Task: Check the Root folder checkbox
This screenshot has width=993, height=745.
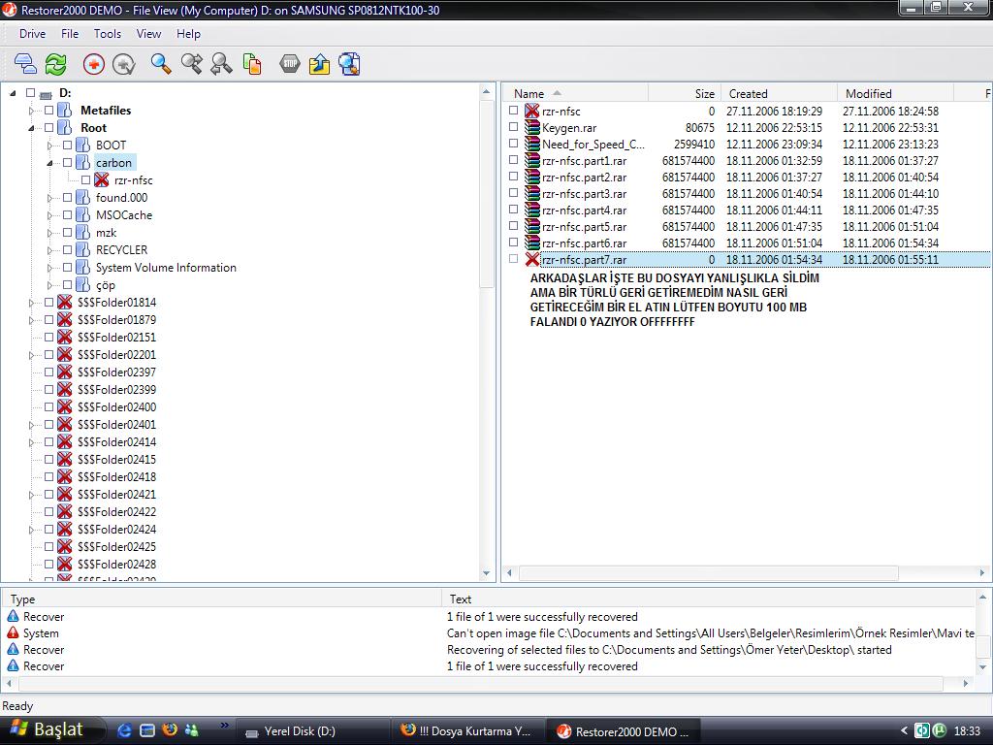Action: click(x=48, y=127)
